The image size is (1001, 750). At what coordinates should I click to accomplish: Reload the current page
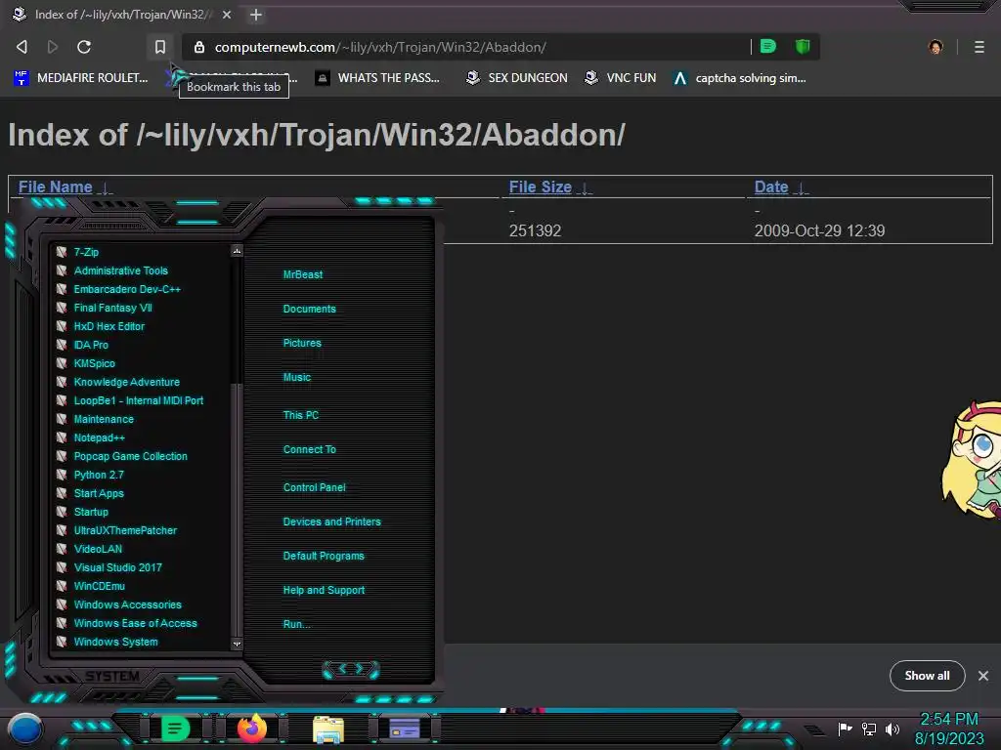tap(84, 47)
